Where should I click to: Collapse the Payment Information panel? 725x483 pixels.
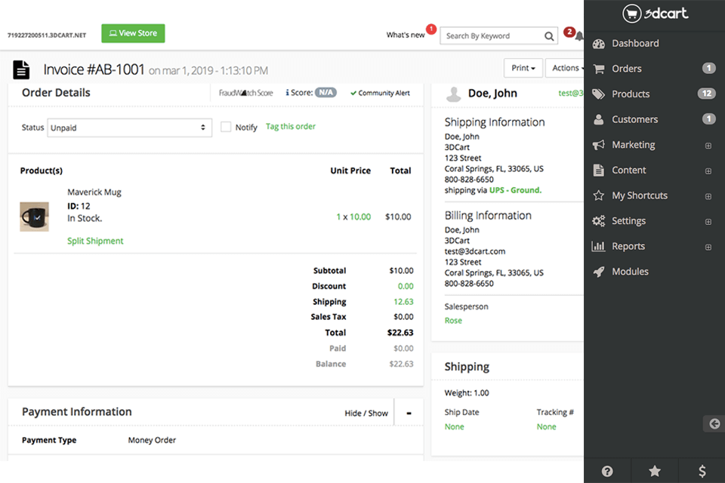coord(409,413)
